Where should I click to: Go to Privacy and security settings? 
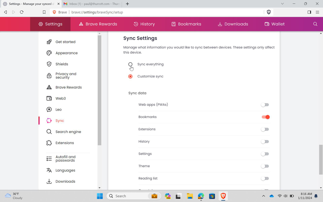click(66, 76)
